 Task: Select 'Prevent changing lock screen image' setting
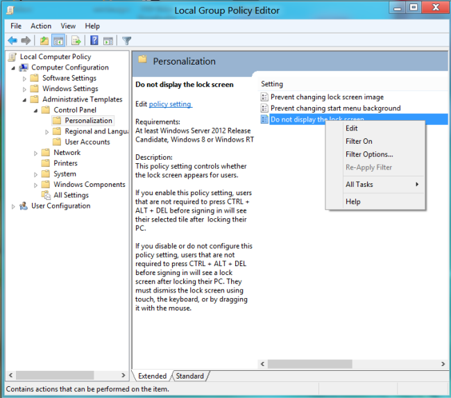tap(326, 97)
